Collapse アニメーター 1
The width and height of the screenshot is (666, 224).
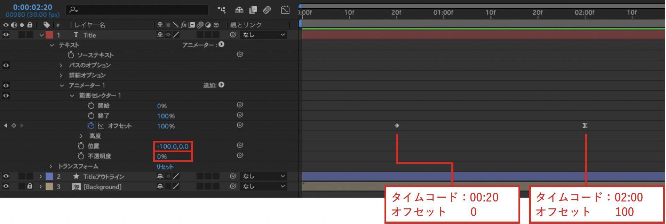pyautogui.click(x=62, y=85)
